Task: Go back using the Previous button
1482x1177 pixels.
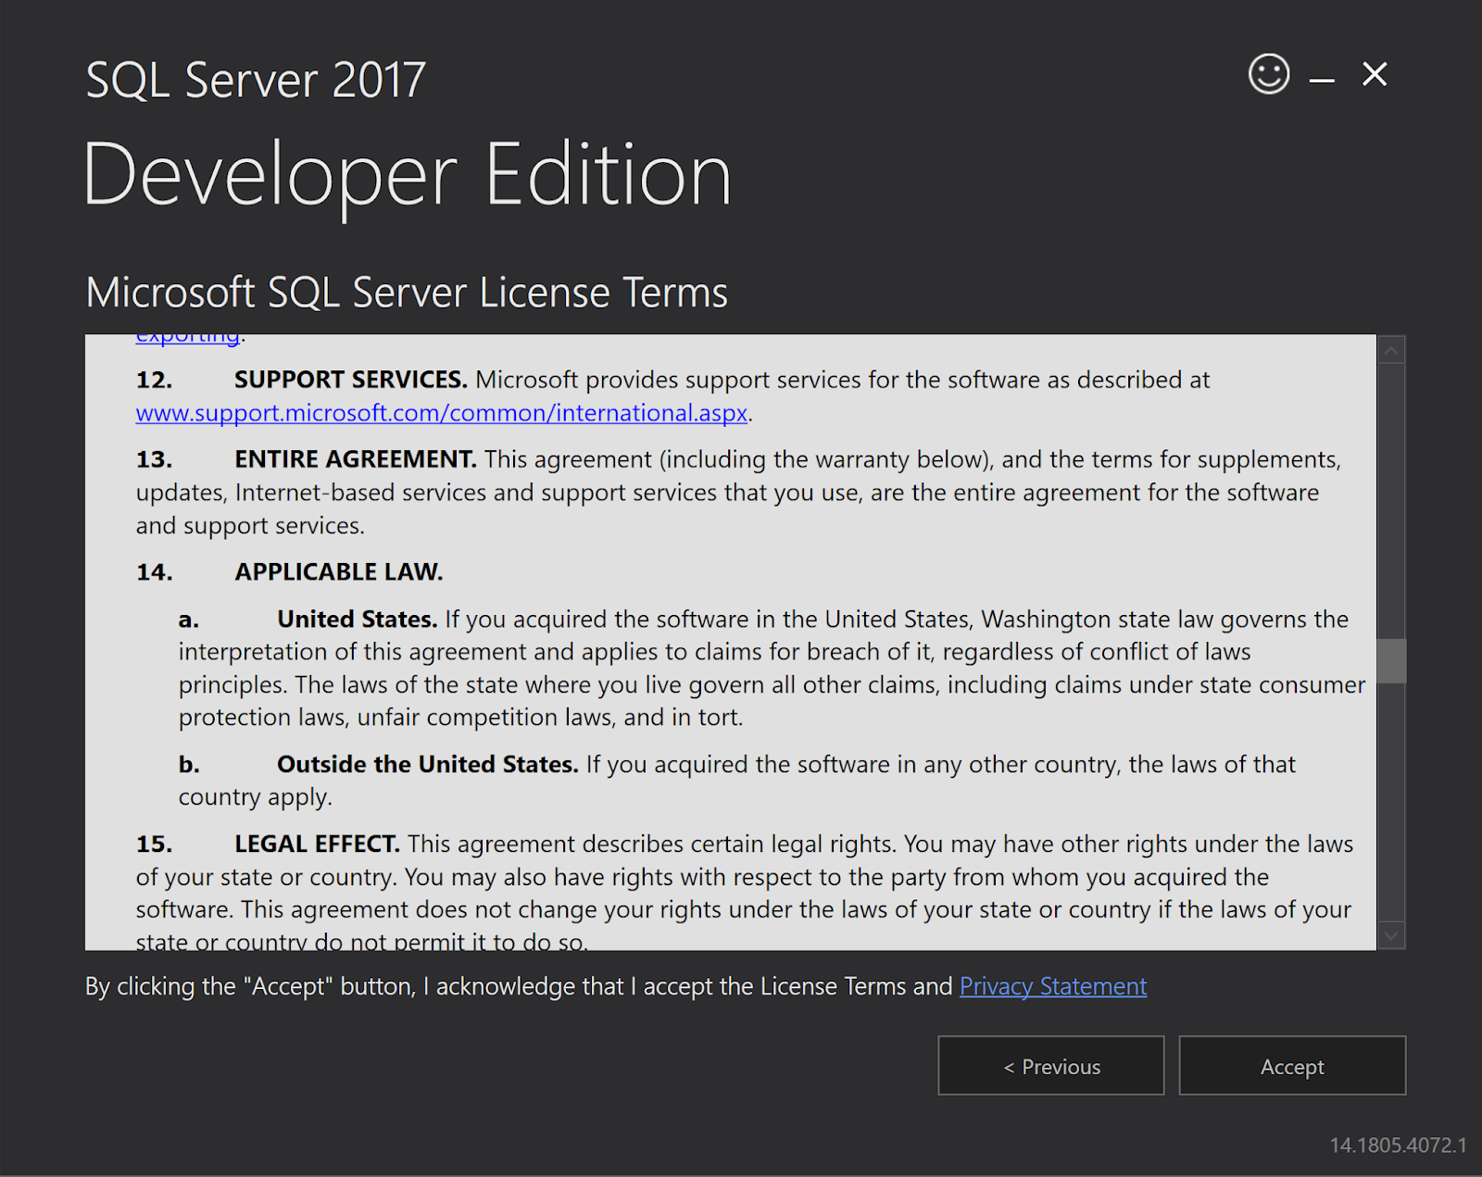Action: 1050,1065
